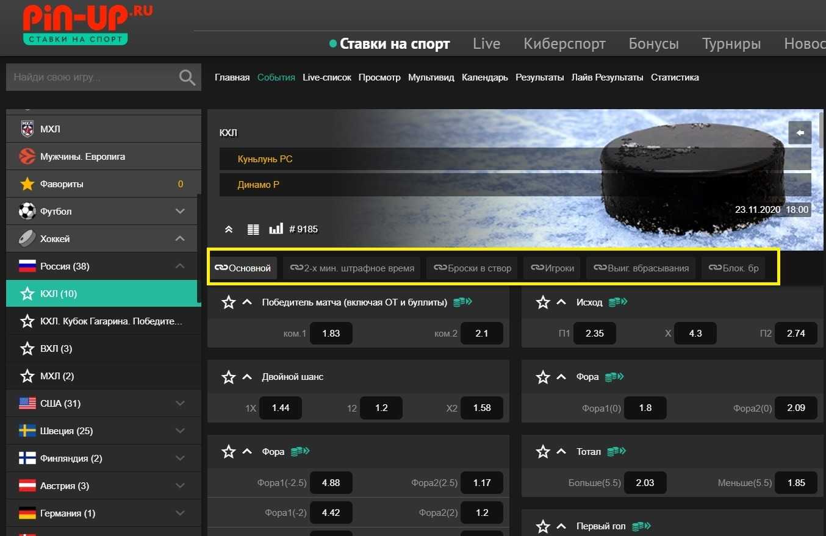This screenshot has height=536, width=826.
Task: Open the Киберспорт main menu section
Action: pyautogui.click(x=564, y=44)
